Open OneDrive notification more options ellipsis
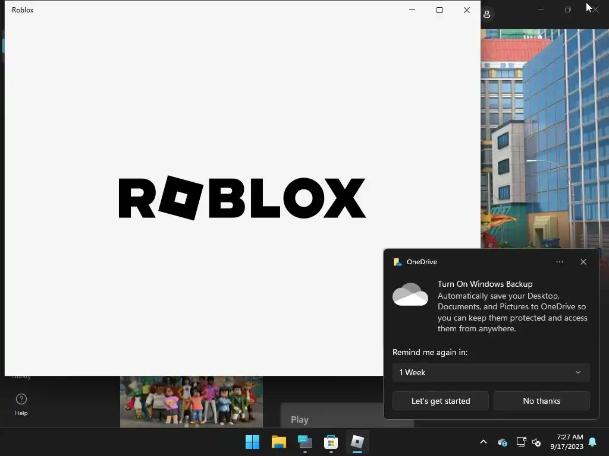The height and width of the screenshot is (456, 609). tap(559, 262)
